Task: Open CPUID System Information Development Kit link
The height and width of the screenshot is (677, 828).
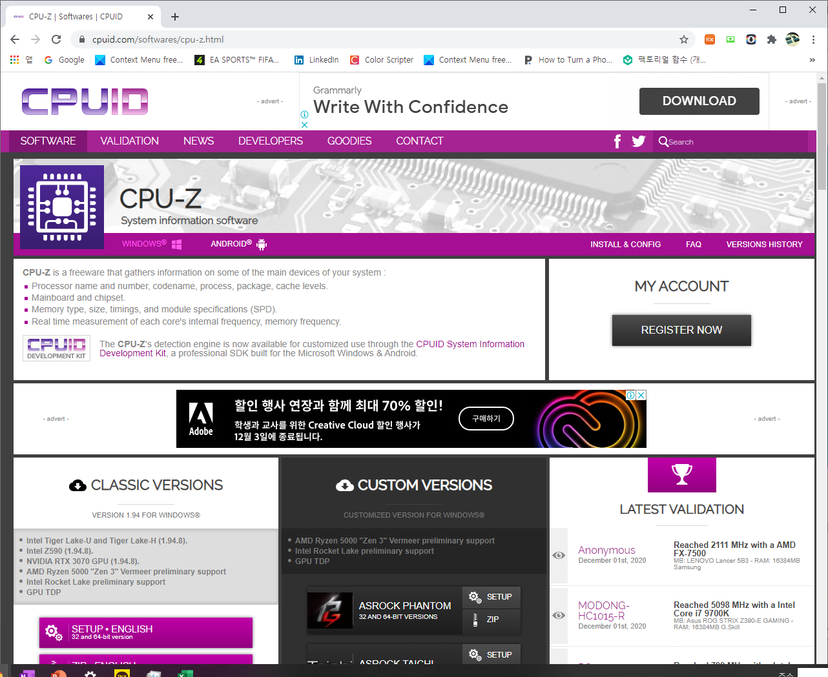Action: (312, 349)
